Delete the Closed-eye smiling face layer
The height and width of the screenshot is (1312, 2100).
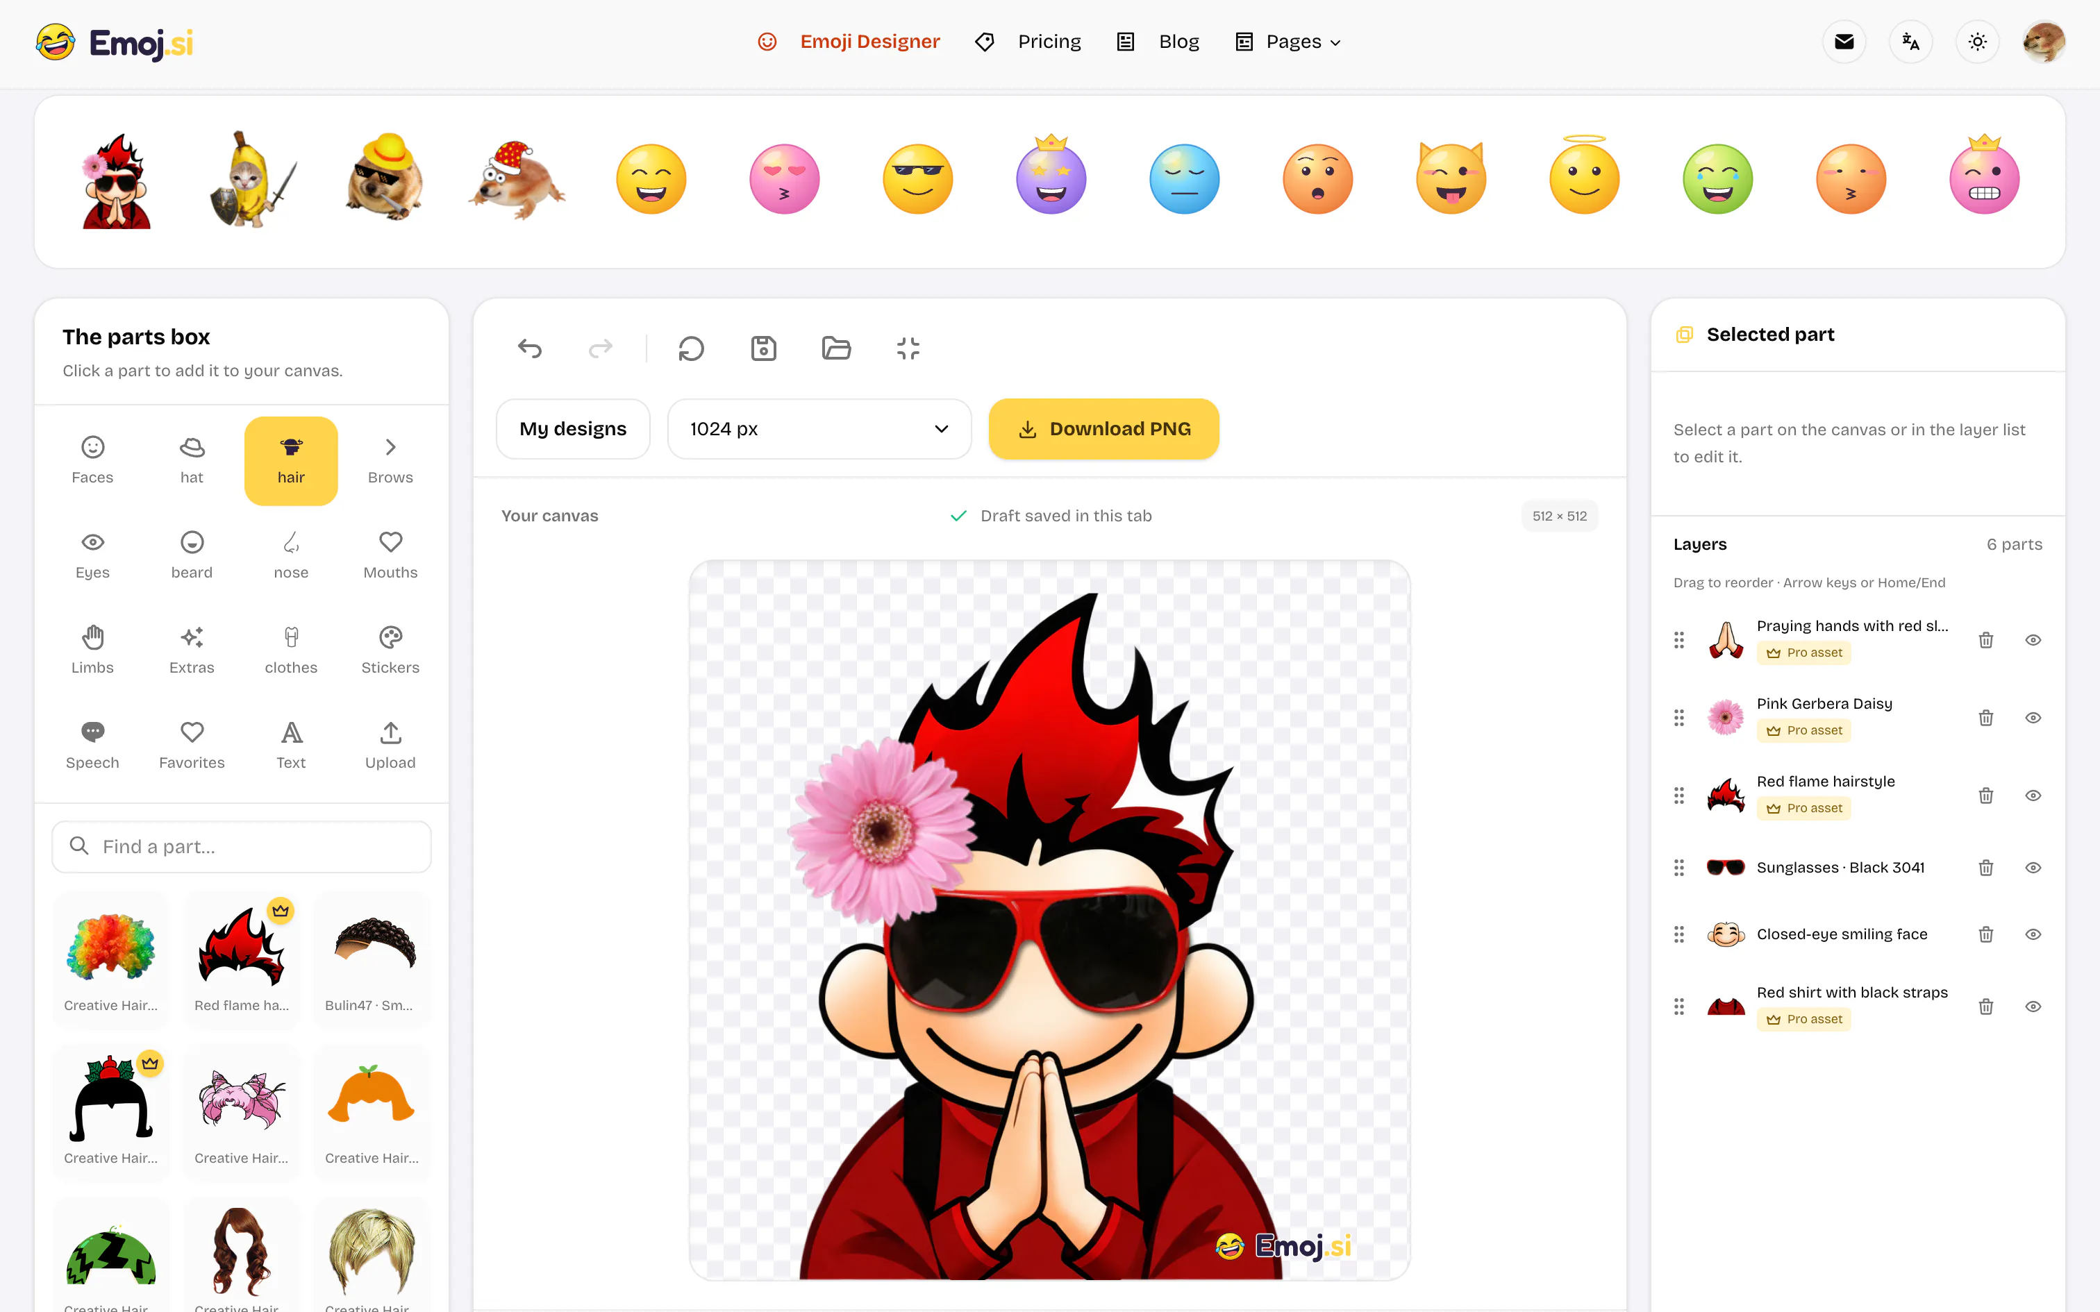(1985, 934)
